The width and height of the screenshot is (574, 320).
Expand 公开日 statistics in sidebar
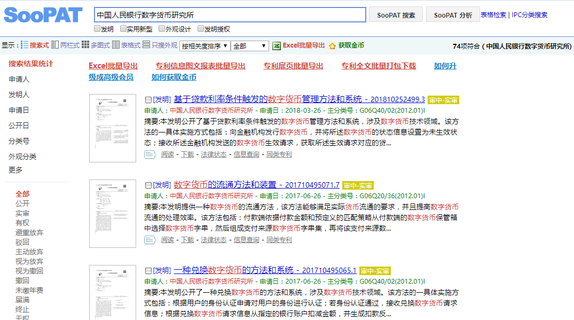19,126
